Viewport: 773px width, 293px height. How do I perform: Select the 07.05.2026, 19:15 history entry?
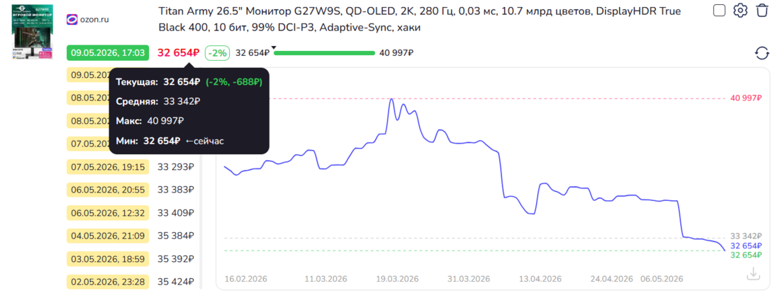click(x=108, y=167)
